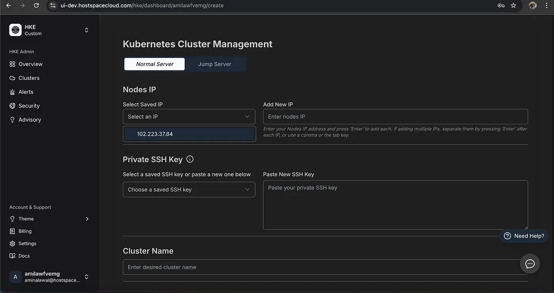Open the saved passwords key icon
554x293 pixels.
(x=501, y=6)
